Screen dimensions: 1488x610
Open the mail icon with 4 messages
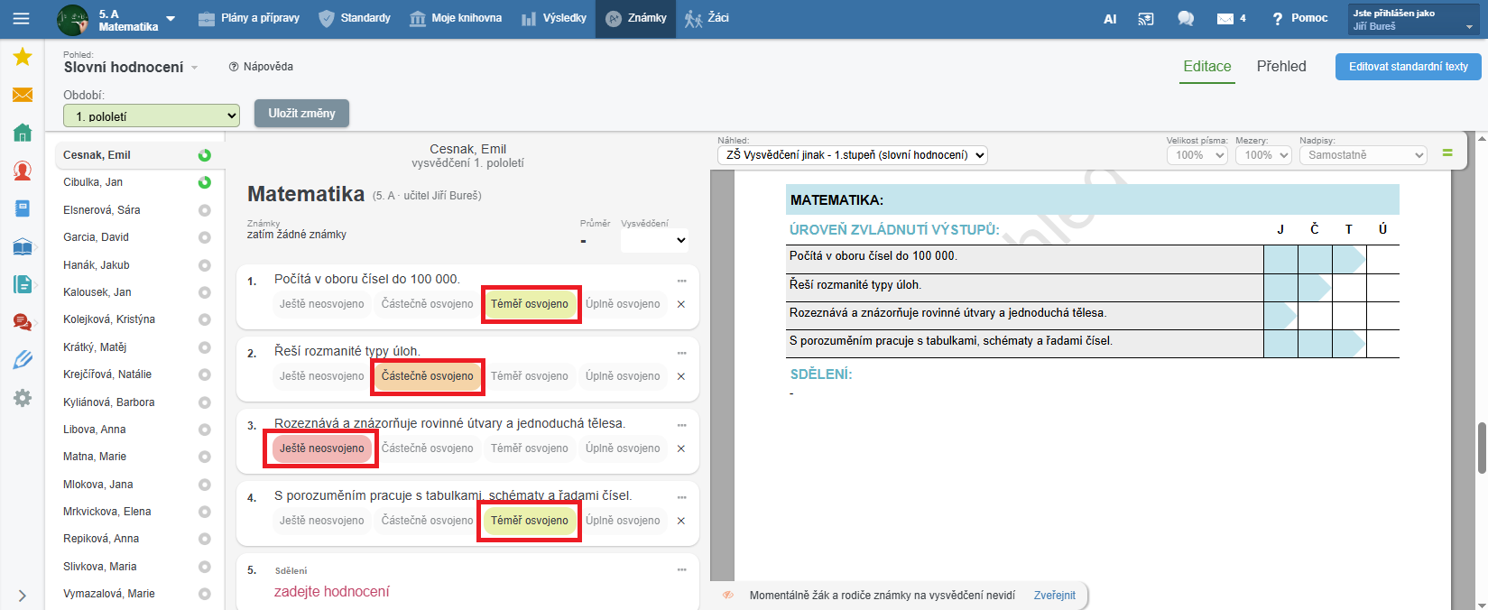click(x=1230, y=18)
